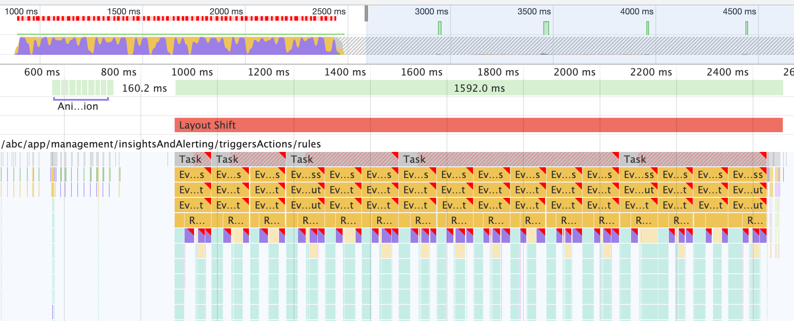Click the 2000 ms label in the overview
Image resolution: width=794 pixels, height=321 pixels.
point(226,11)
